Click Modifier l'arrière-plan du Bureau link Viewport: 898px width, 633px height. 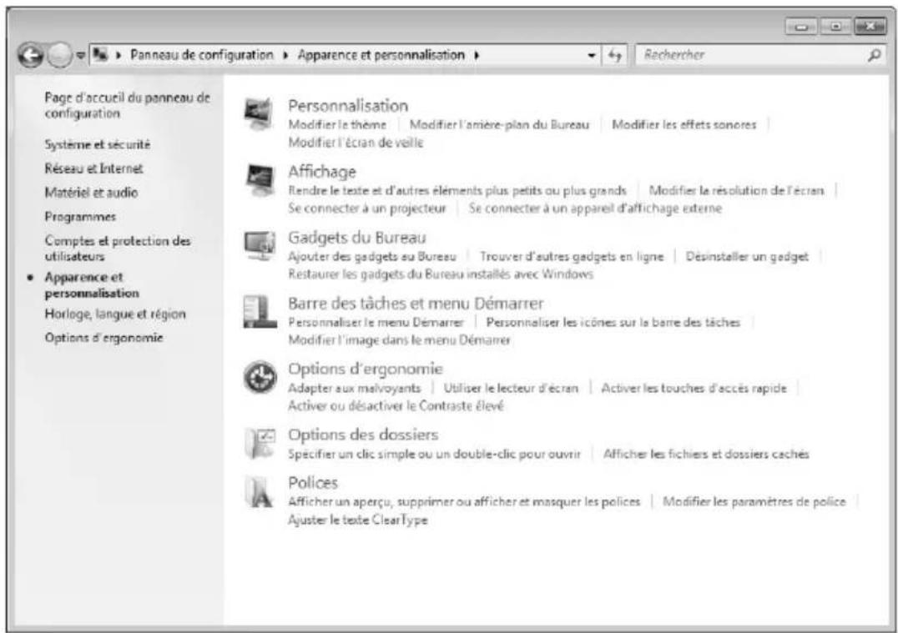[499, 125]
